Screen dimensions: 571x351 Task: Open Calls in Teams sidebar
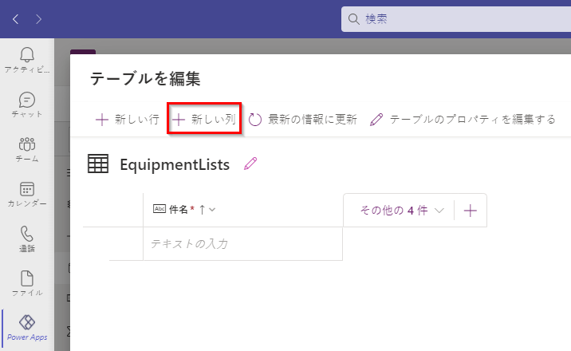pos(27,239)
